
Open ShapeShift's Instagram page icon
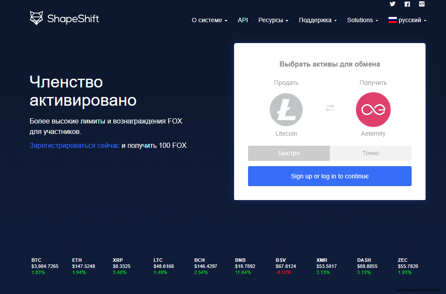(x=422, y=4)
